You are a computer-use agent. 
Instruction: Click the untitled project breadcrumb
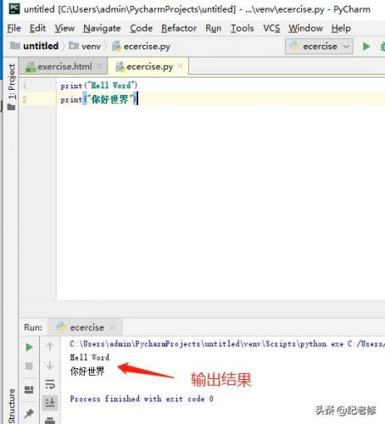click(35, 46)
